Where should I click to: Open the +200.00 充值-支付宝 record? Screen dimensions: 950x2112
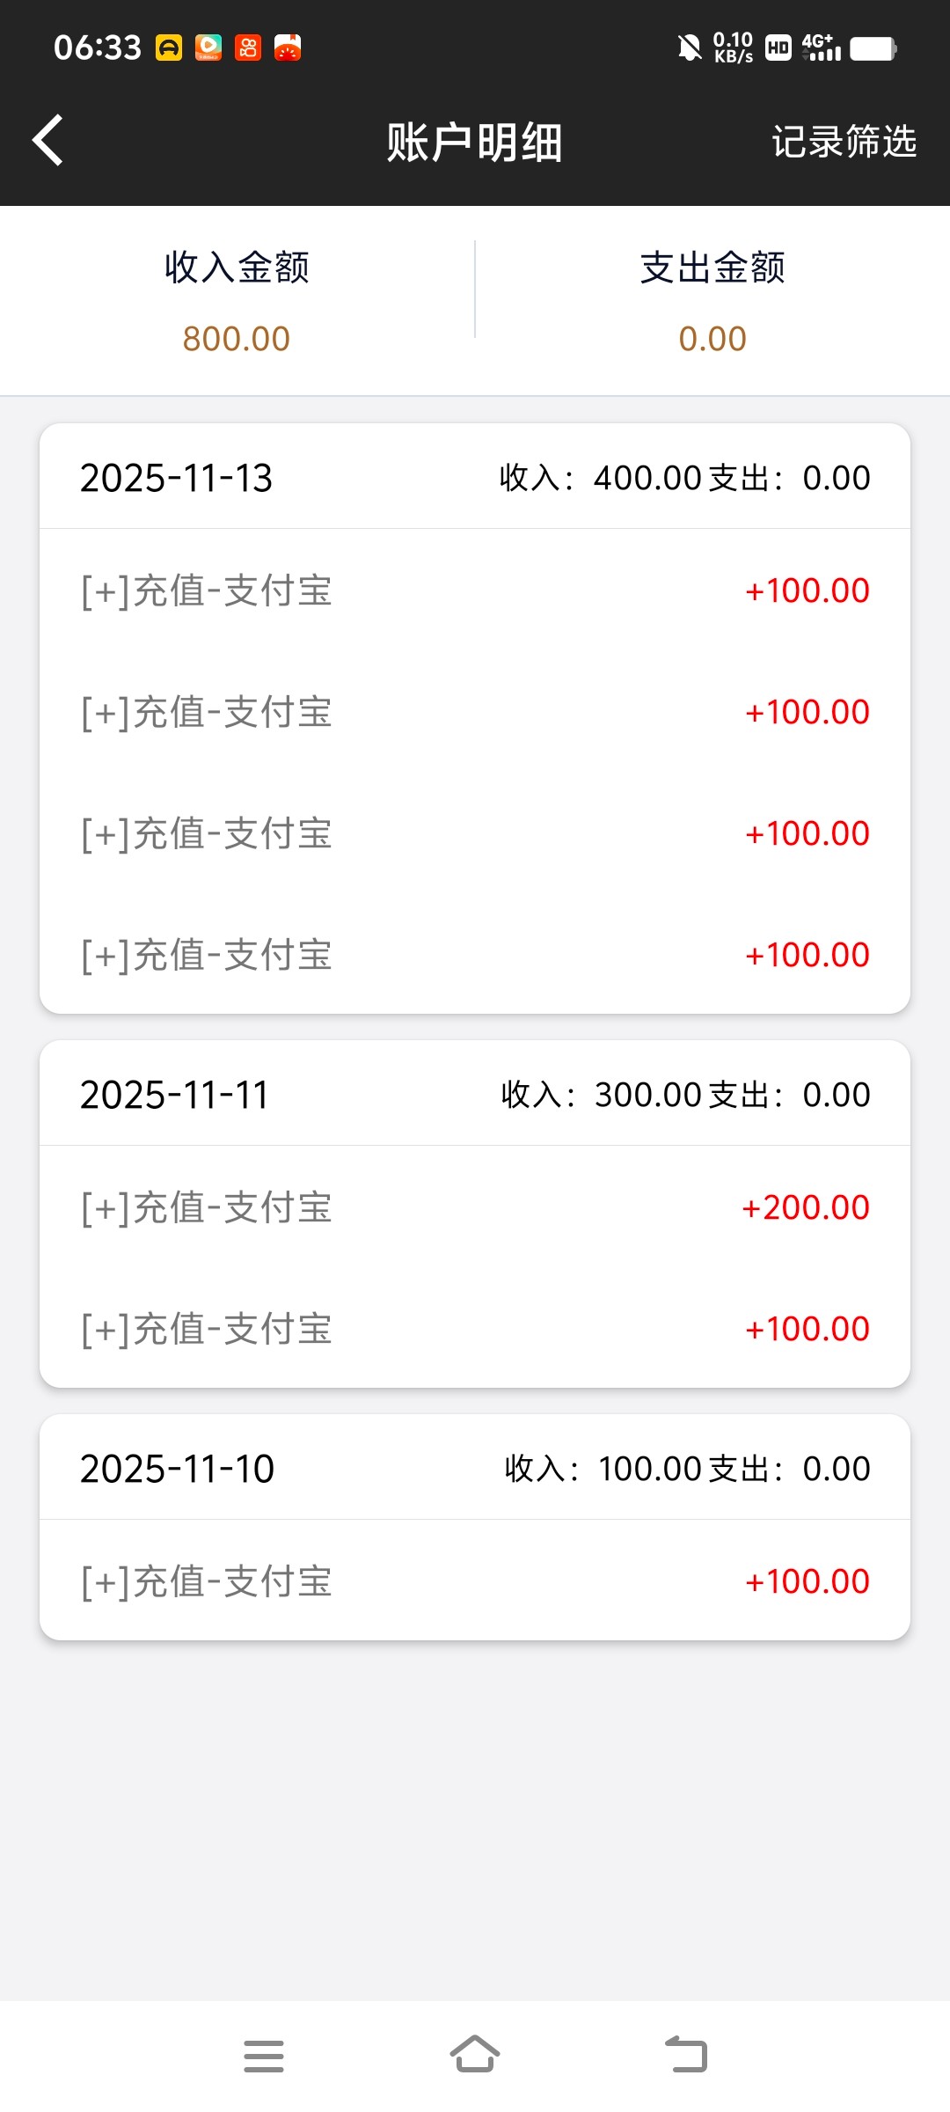[475, 1207]
